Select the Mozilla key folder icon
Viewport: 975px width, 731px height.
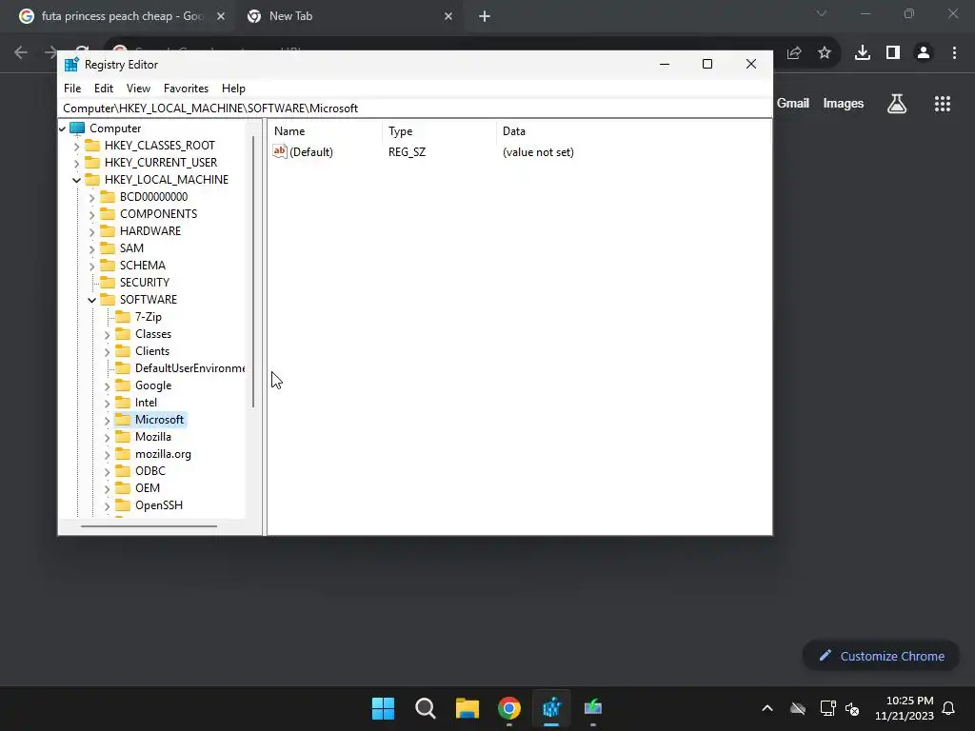[123, 437]
